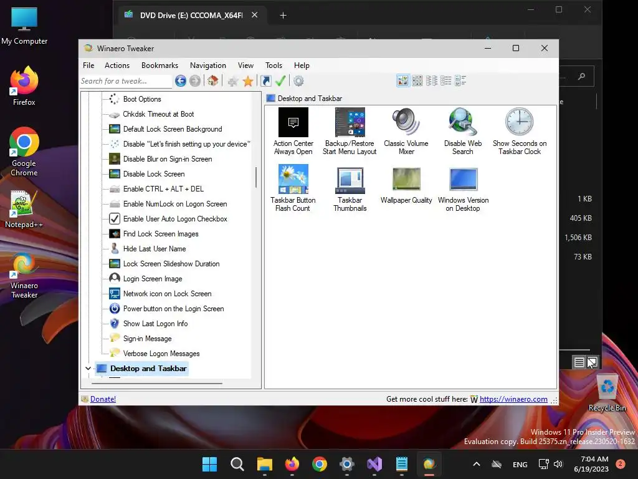Switch to medium icons grid view
Screen dimensions: 638x479
pos(417,80)
